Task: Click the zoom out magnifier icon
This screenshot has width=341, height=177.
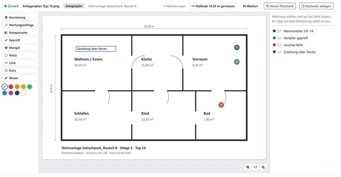Action: [263, 167]
